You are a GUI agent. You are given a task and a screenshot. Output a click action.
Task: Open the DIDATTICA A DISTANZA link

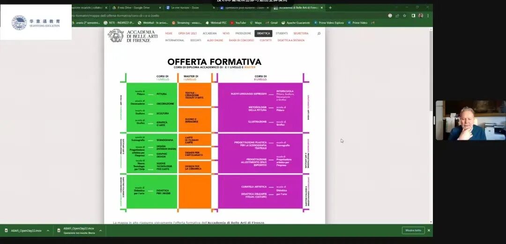pos(291,40)
